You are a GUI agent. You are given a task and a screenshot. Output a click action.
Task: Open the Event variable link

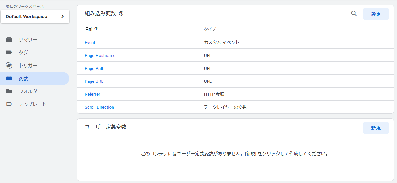(90, 43)
